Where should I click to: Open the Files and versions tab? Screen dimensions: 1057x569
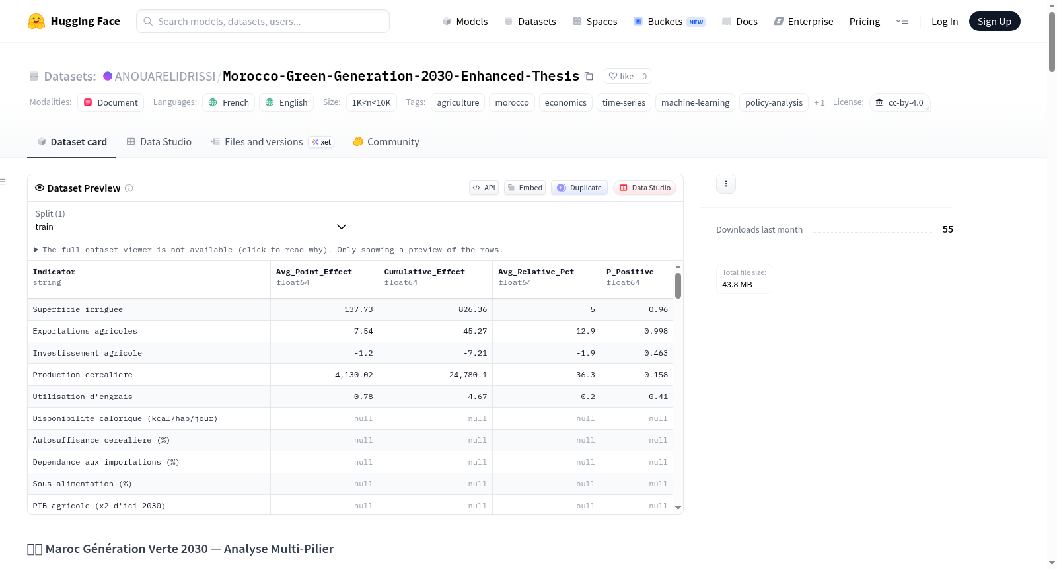(x=272, y=141)
